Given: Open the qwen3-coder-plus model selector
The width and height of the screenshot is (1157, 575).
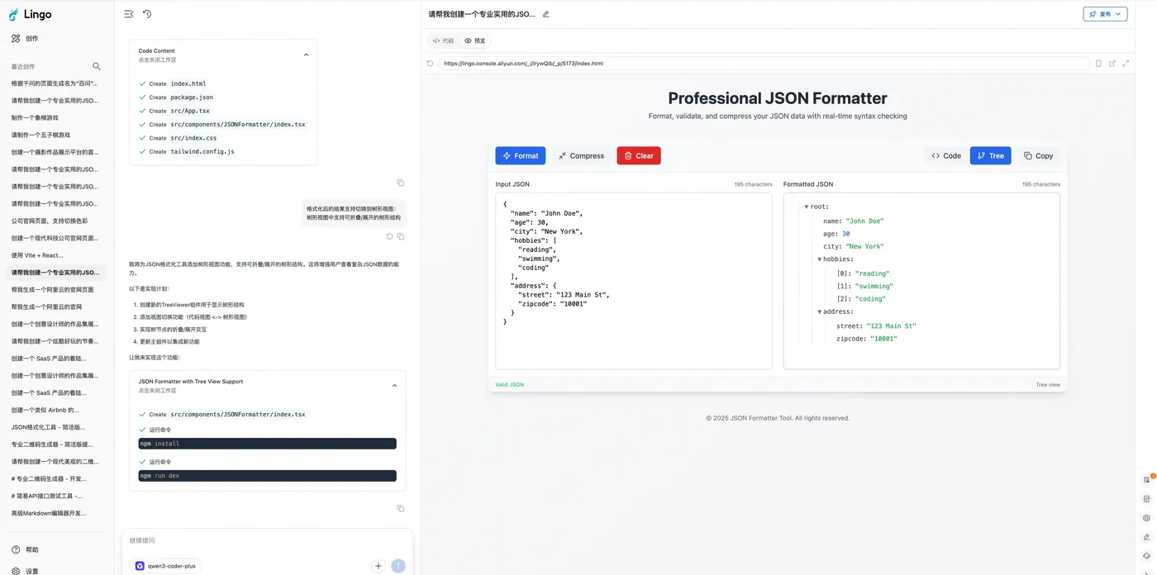Looking at the screenshot, I should pos(166,566).
